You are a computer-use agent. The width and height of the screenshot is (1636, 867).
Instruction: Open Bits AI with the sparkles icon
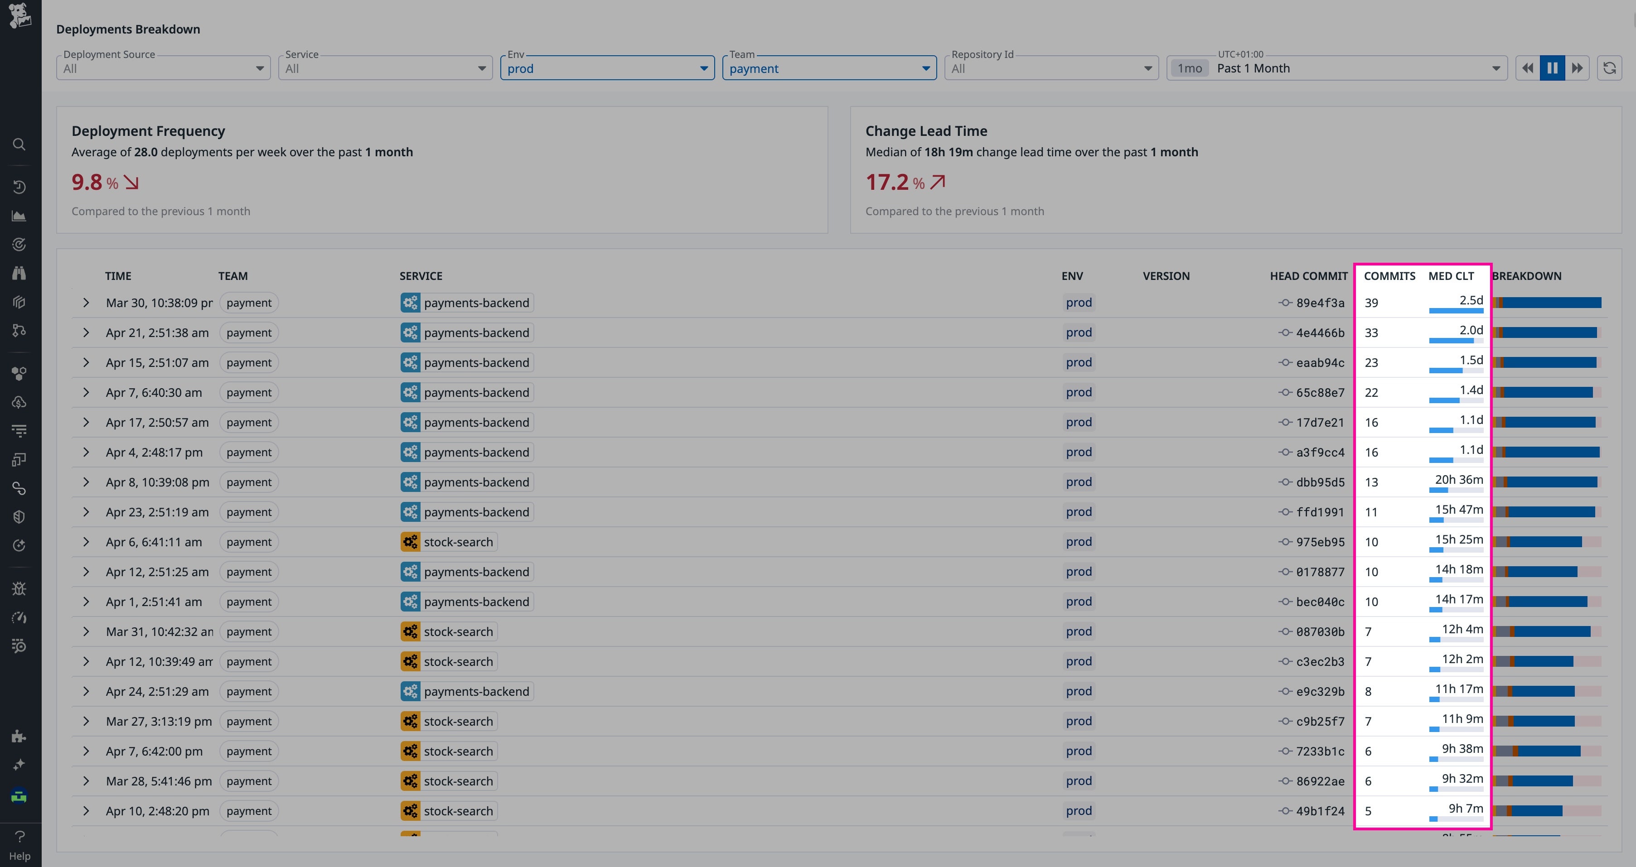tap(19, 765)
